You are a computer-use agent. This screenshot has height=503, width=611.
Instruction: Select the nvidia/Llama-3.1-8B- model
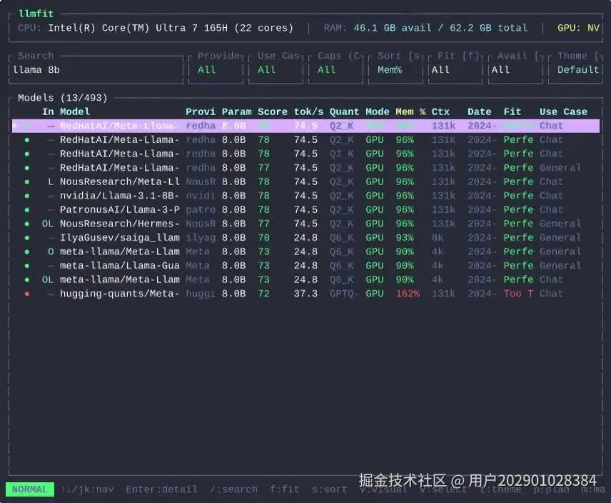pyautogui.click(x=306, y=196)
